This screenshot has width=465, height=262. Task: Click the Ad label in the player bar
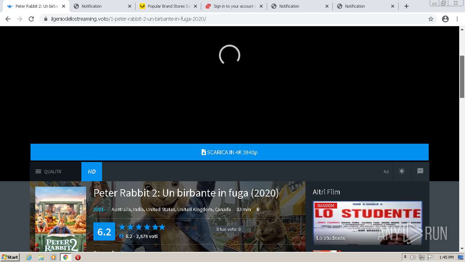pyautogui.click(x=386, y=172)
